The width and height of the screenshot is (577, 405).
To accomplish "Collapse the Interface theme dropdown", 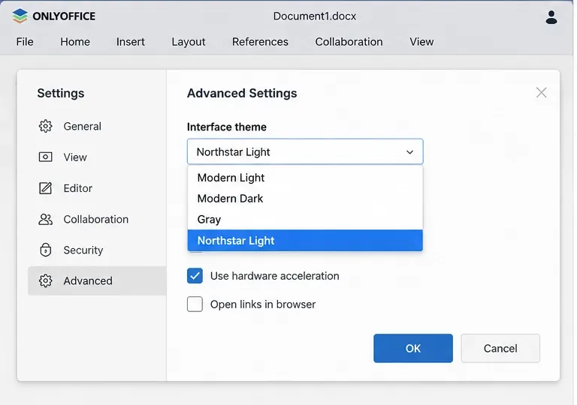I will (x=305, y=151).
